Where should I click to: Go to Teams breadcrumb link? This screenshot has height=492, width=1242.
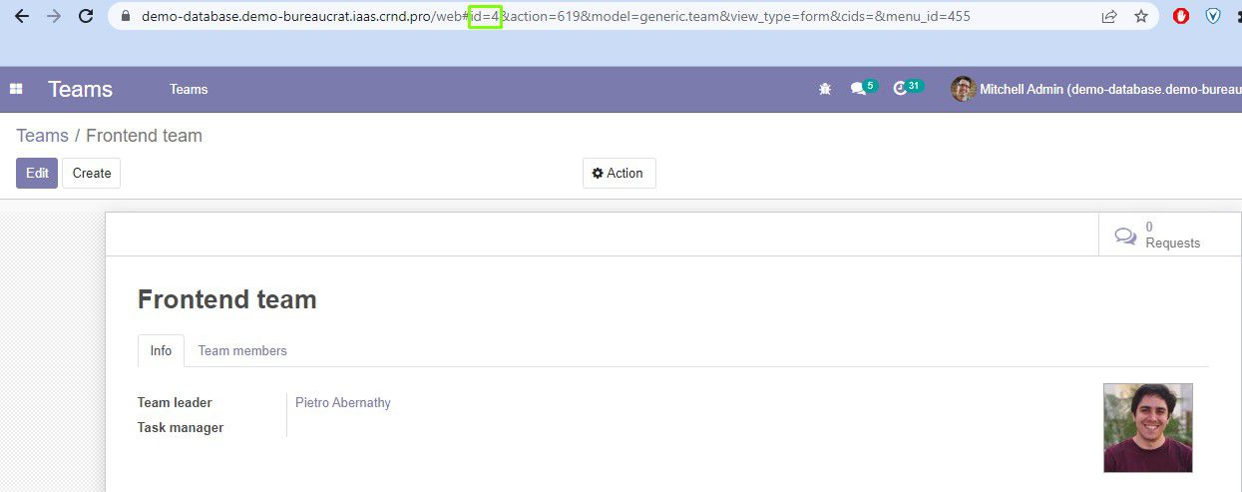(x=42, y=136)
